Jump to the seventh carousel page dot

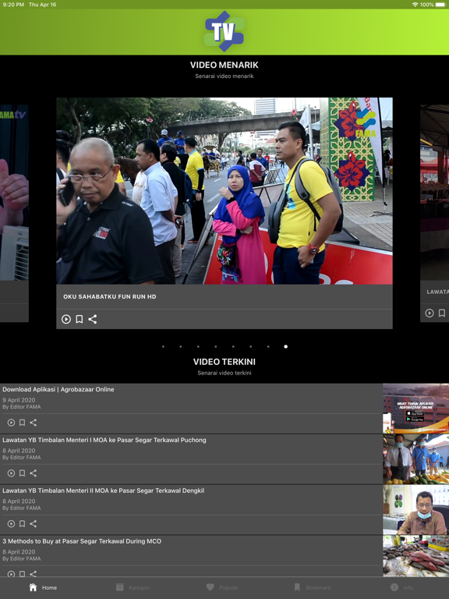pyautogui.click(x=268, y=346)
